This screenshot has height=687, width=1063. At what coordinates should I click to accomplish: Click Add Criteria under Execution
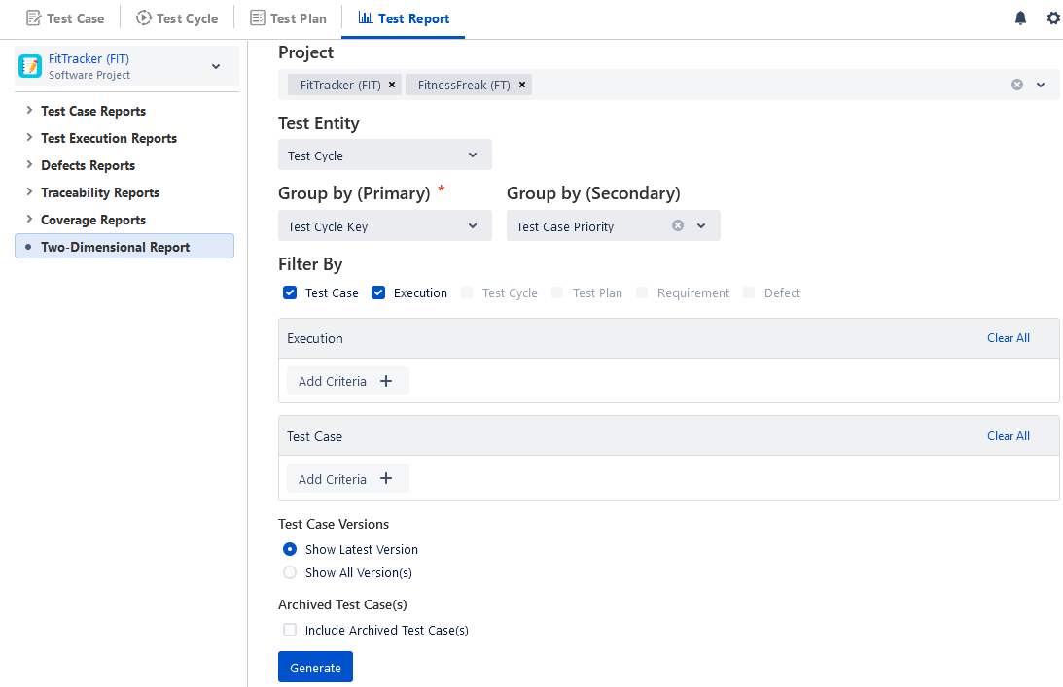pyautogui.click(x=348, y=381)
